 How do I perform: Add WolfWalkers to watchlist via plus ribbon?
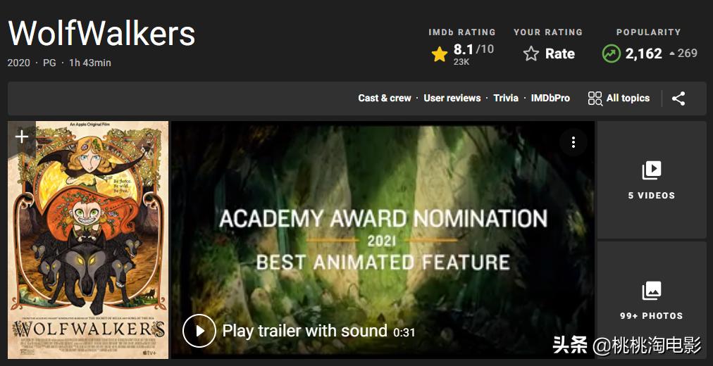(x=22, y=137)
